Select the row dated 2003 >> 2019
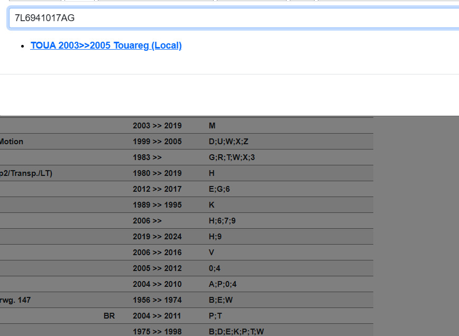 pyautogui.click(x=157, y=126)
